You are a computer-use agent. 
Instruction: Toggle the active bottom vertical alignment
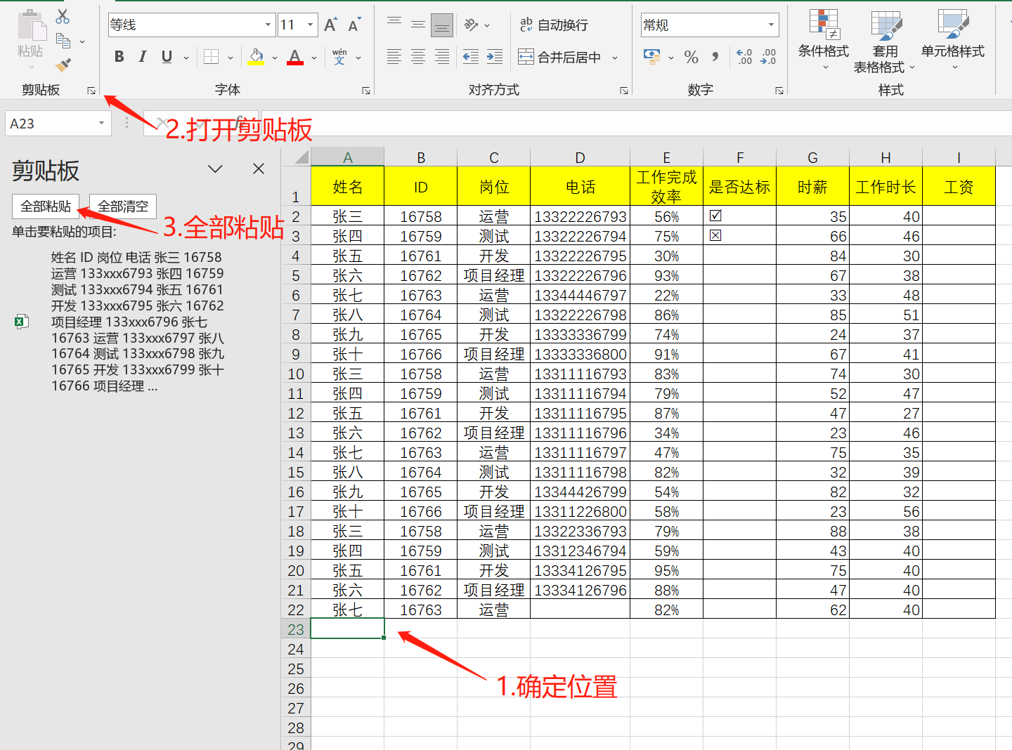(x=442, y=25)
